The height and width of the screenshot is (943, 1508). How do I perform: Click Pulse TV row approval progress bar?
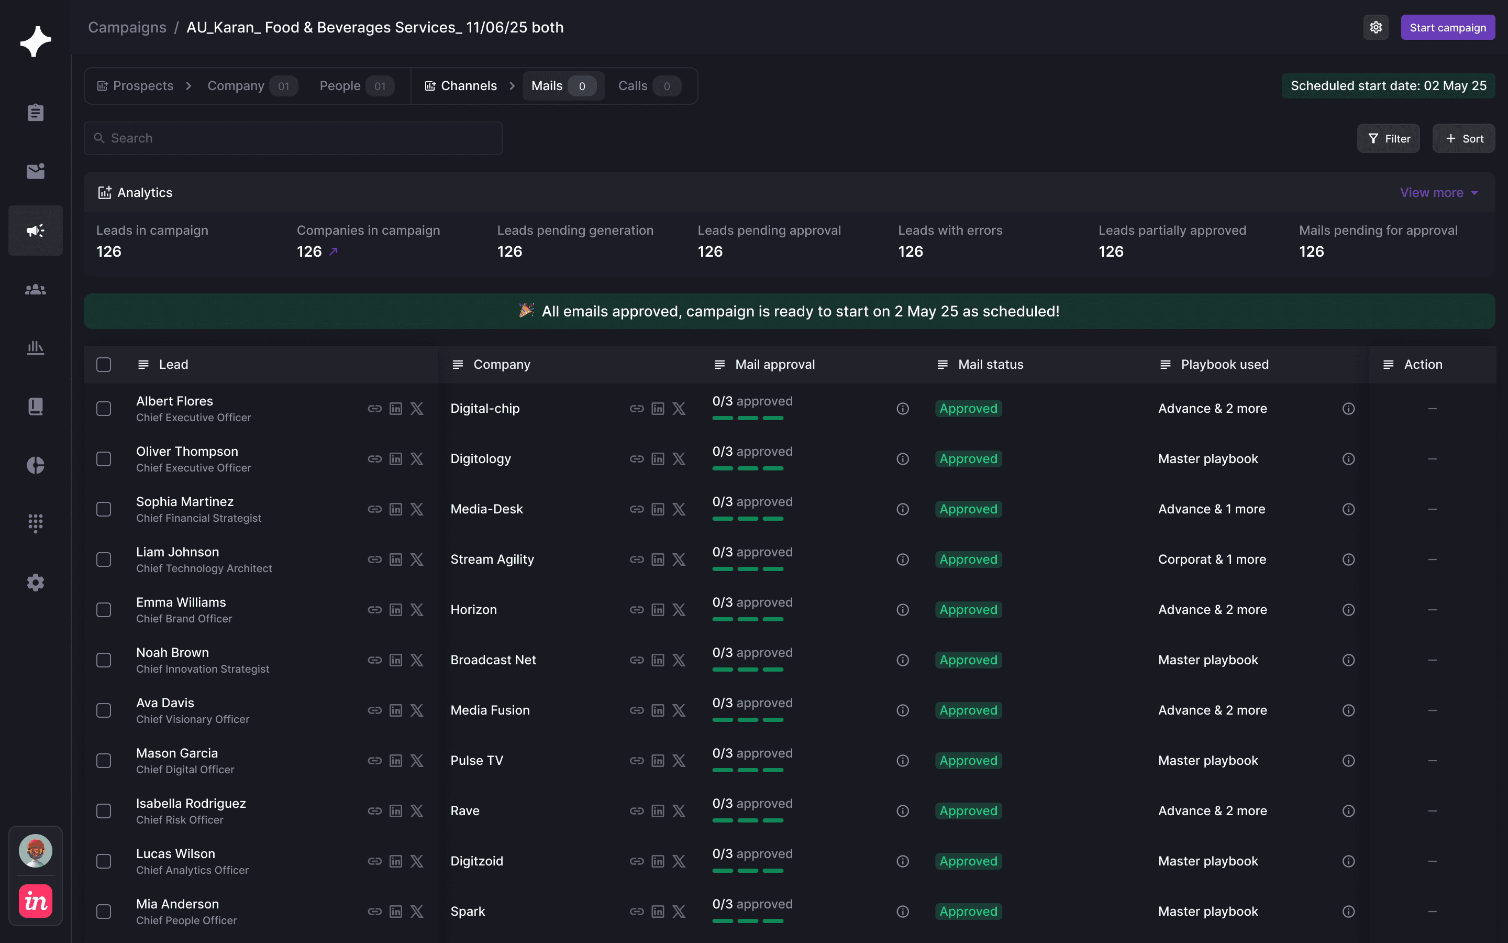748,771
